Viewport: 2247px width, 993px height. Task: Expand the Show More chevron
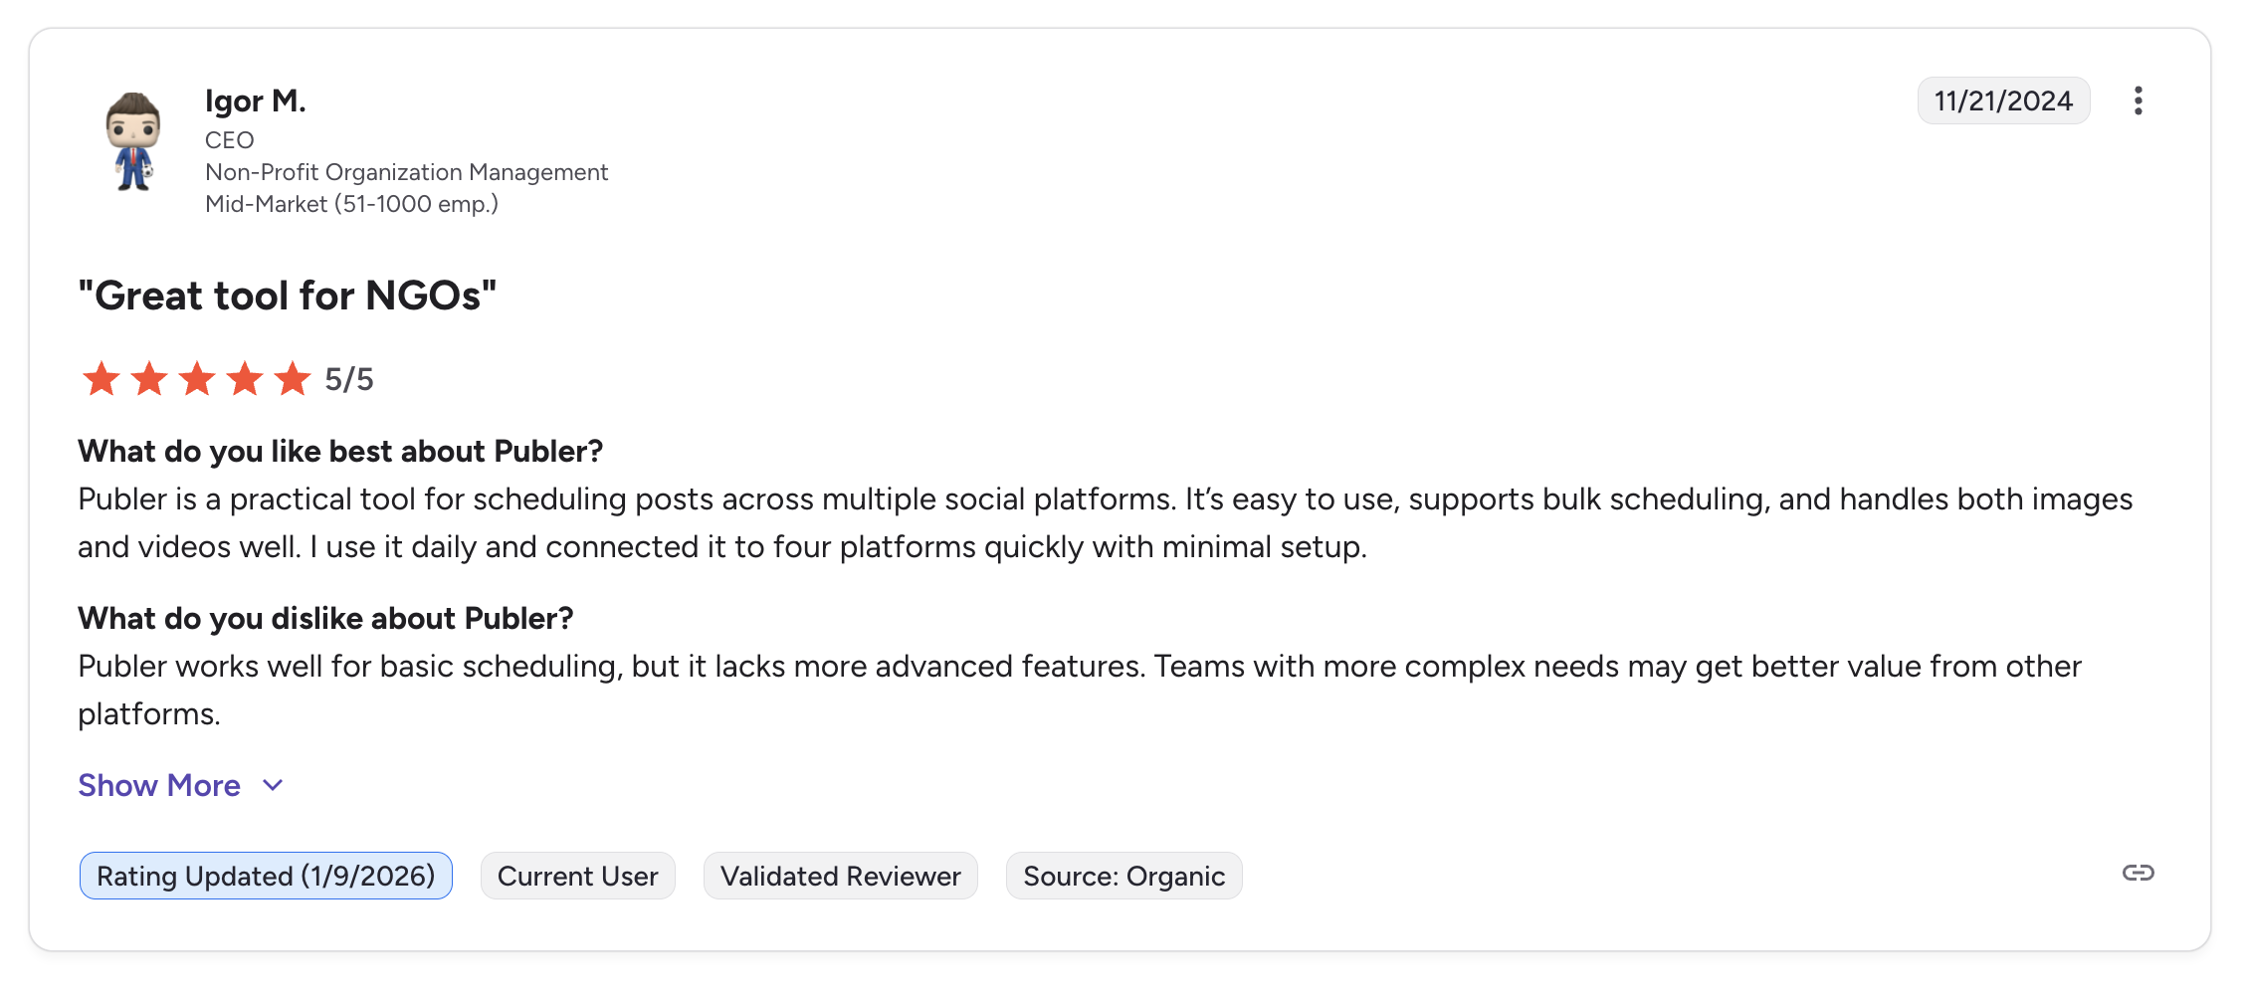[x=272, y=785]
